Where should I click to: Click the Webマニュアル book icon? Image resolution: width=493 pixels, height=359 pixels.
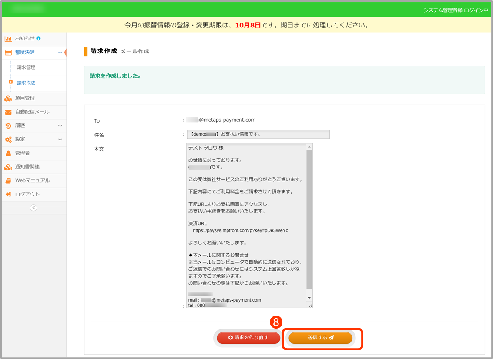[8, 180]
